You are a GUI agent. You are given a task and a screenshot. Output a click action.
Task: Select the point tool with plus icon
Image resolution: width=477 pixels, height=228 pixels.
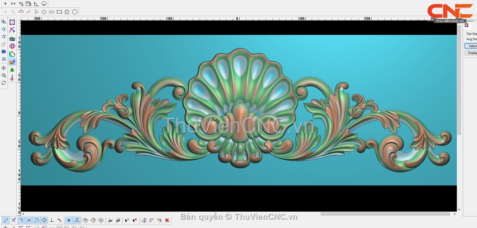5,4
